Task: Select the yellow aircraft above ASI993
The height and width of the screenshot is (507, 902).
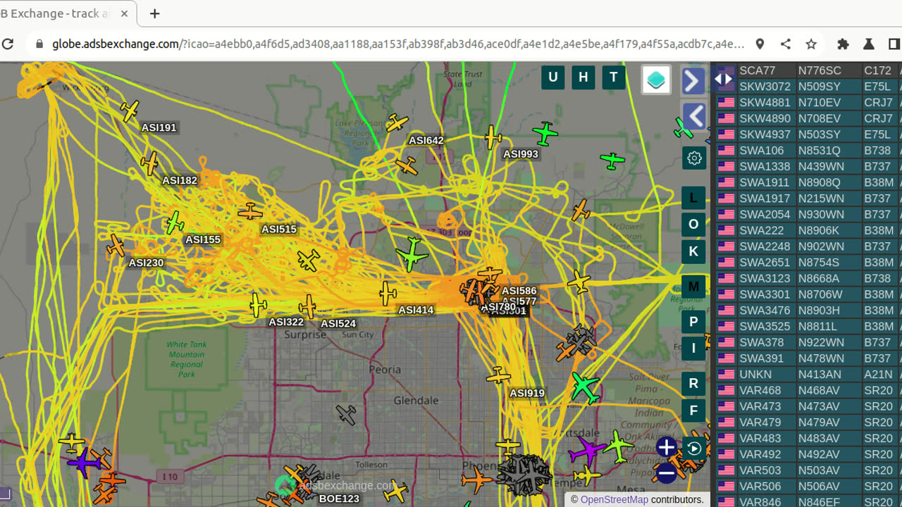Action: 493,137
